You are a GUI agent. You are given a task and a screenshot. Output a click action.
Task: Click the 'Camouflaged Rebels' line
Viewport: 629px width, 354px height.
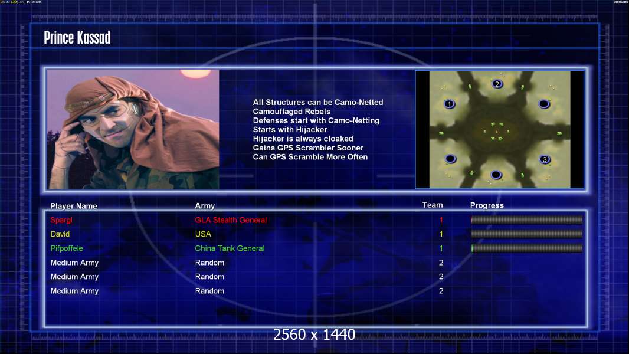pos(291,112)
